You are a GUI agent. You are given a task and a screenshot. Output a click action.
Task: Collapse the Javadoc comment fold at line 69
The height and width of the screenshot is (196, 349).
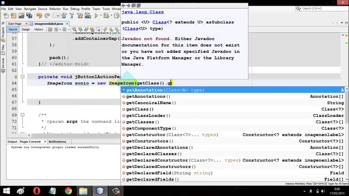click(x=23, y=115)
